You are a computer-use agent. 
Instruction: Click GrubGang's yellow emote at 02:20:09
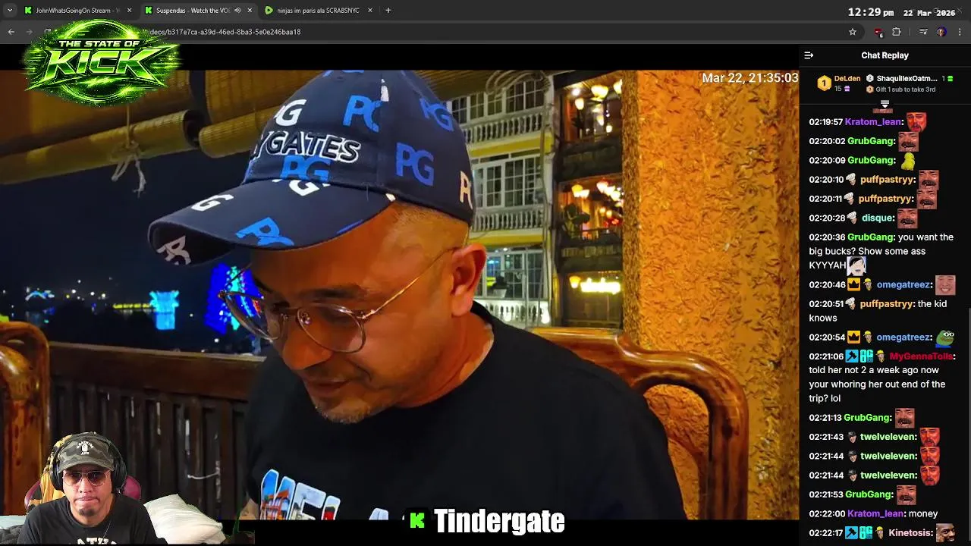[907, 160]
